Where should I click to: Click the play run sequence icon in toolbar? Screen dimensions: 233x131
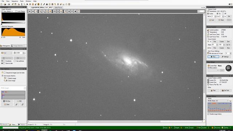tap(27, 4)
